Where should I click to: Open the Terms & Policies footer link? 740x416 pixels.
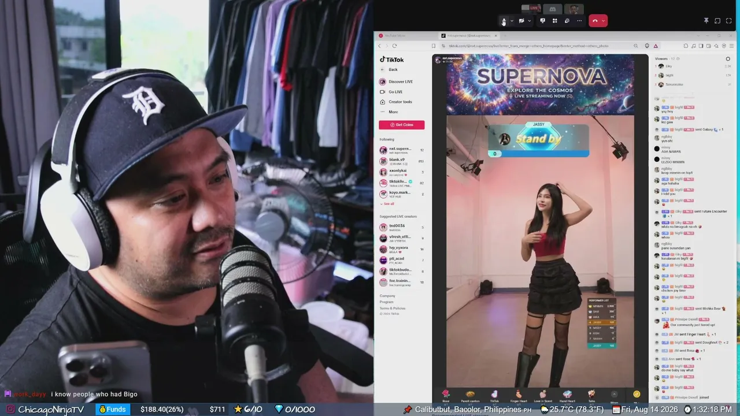point(393,308)
